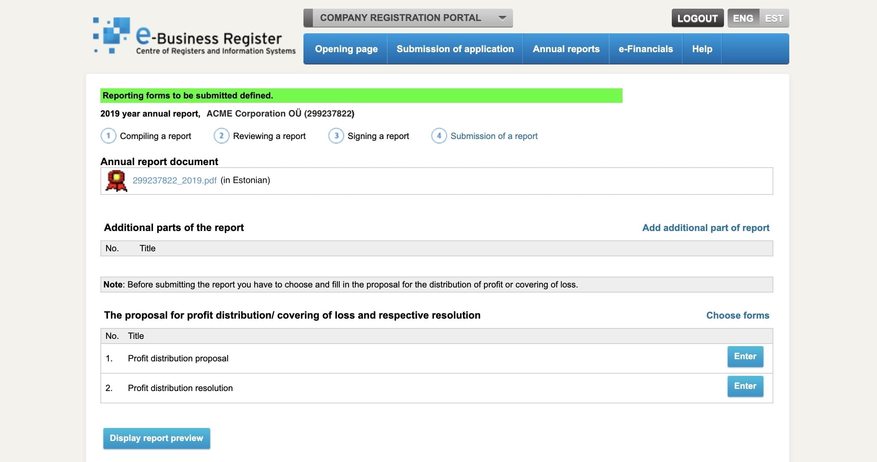This screenshot has width=877, height=462.
Task: Open the e-Financials menu item
Action: pos(645,49)
